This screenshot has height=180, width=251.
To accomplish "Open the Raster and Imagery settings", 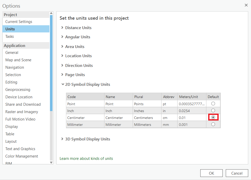I will (x=22, y=112).
